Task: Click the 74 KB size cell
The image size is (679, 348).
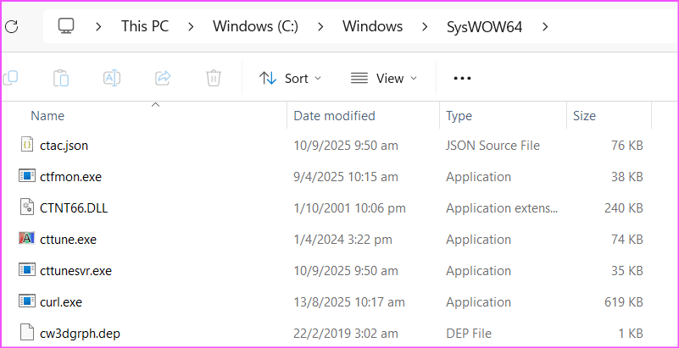Action: 627,239
